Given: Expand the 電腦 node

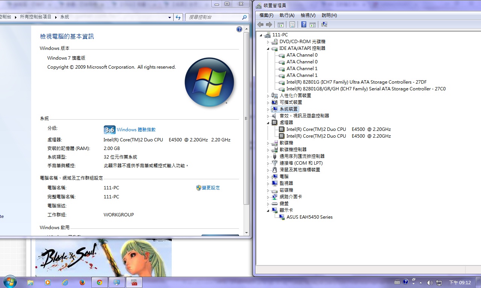Looking at the screenshot, I should (x=268, y=177).
